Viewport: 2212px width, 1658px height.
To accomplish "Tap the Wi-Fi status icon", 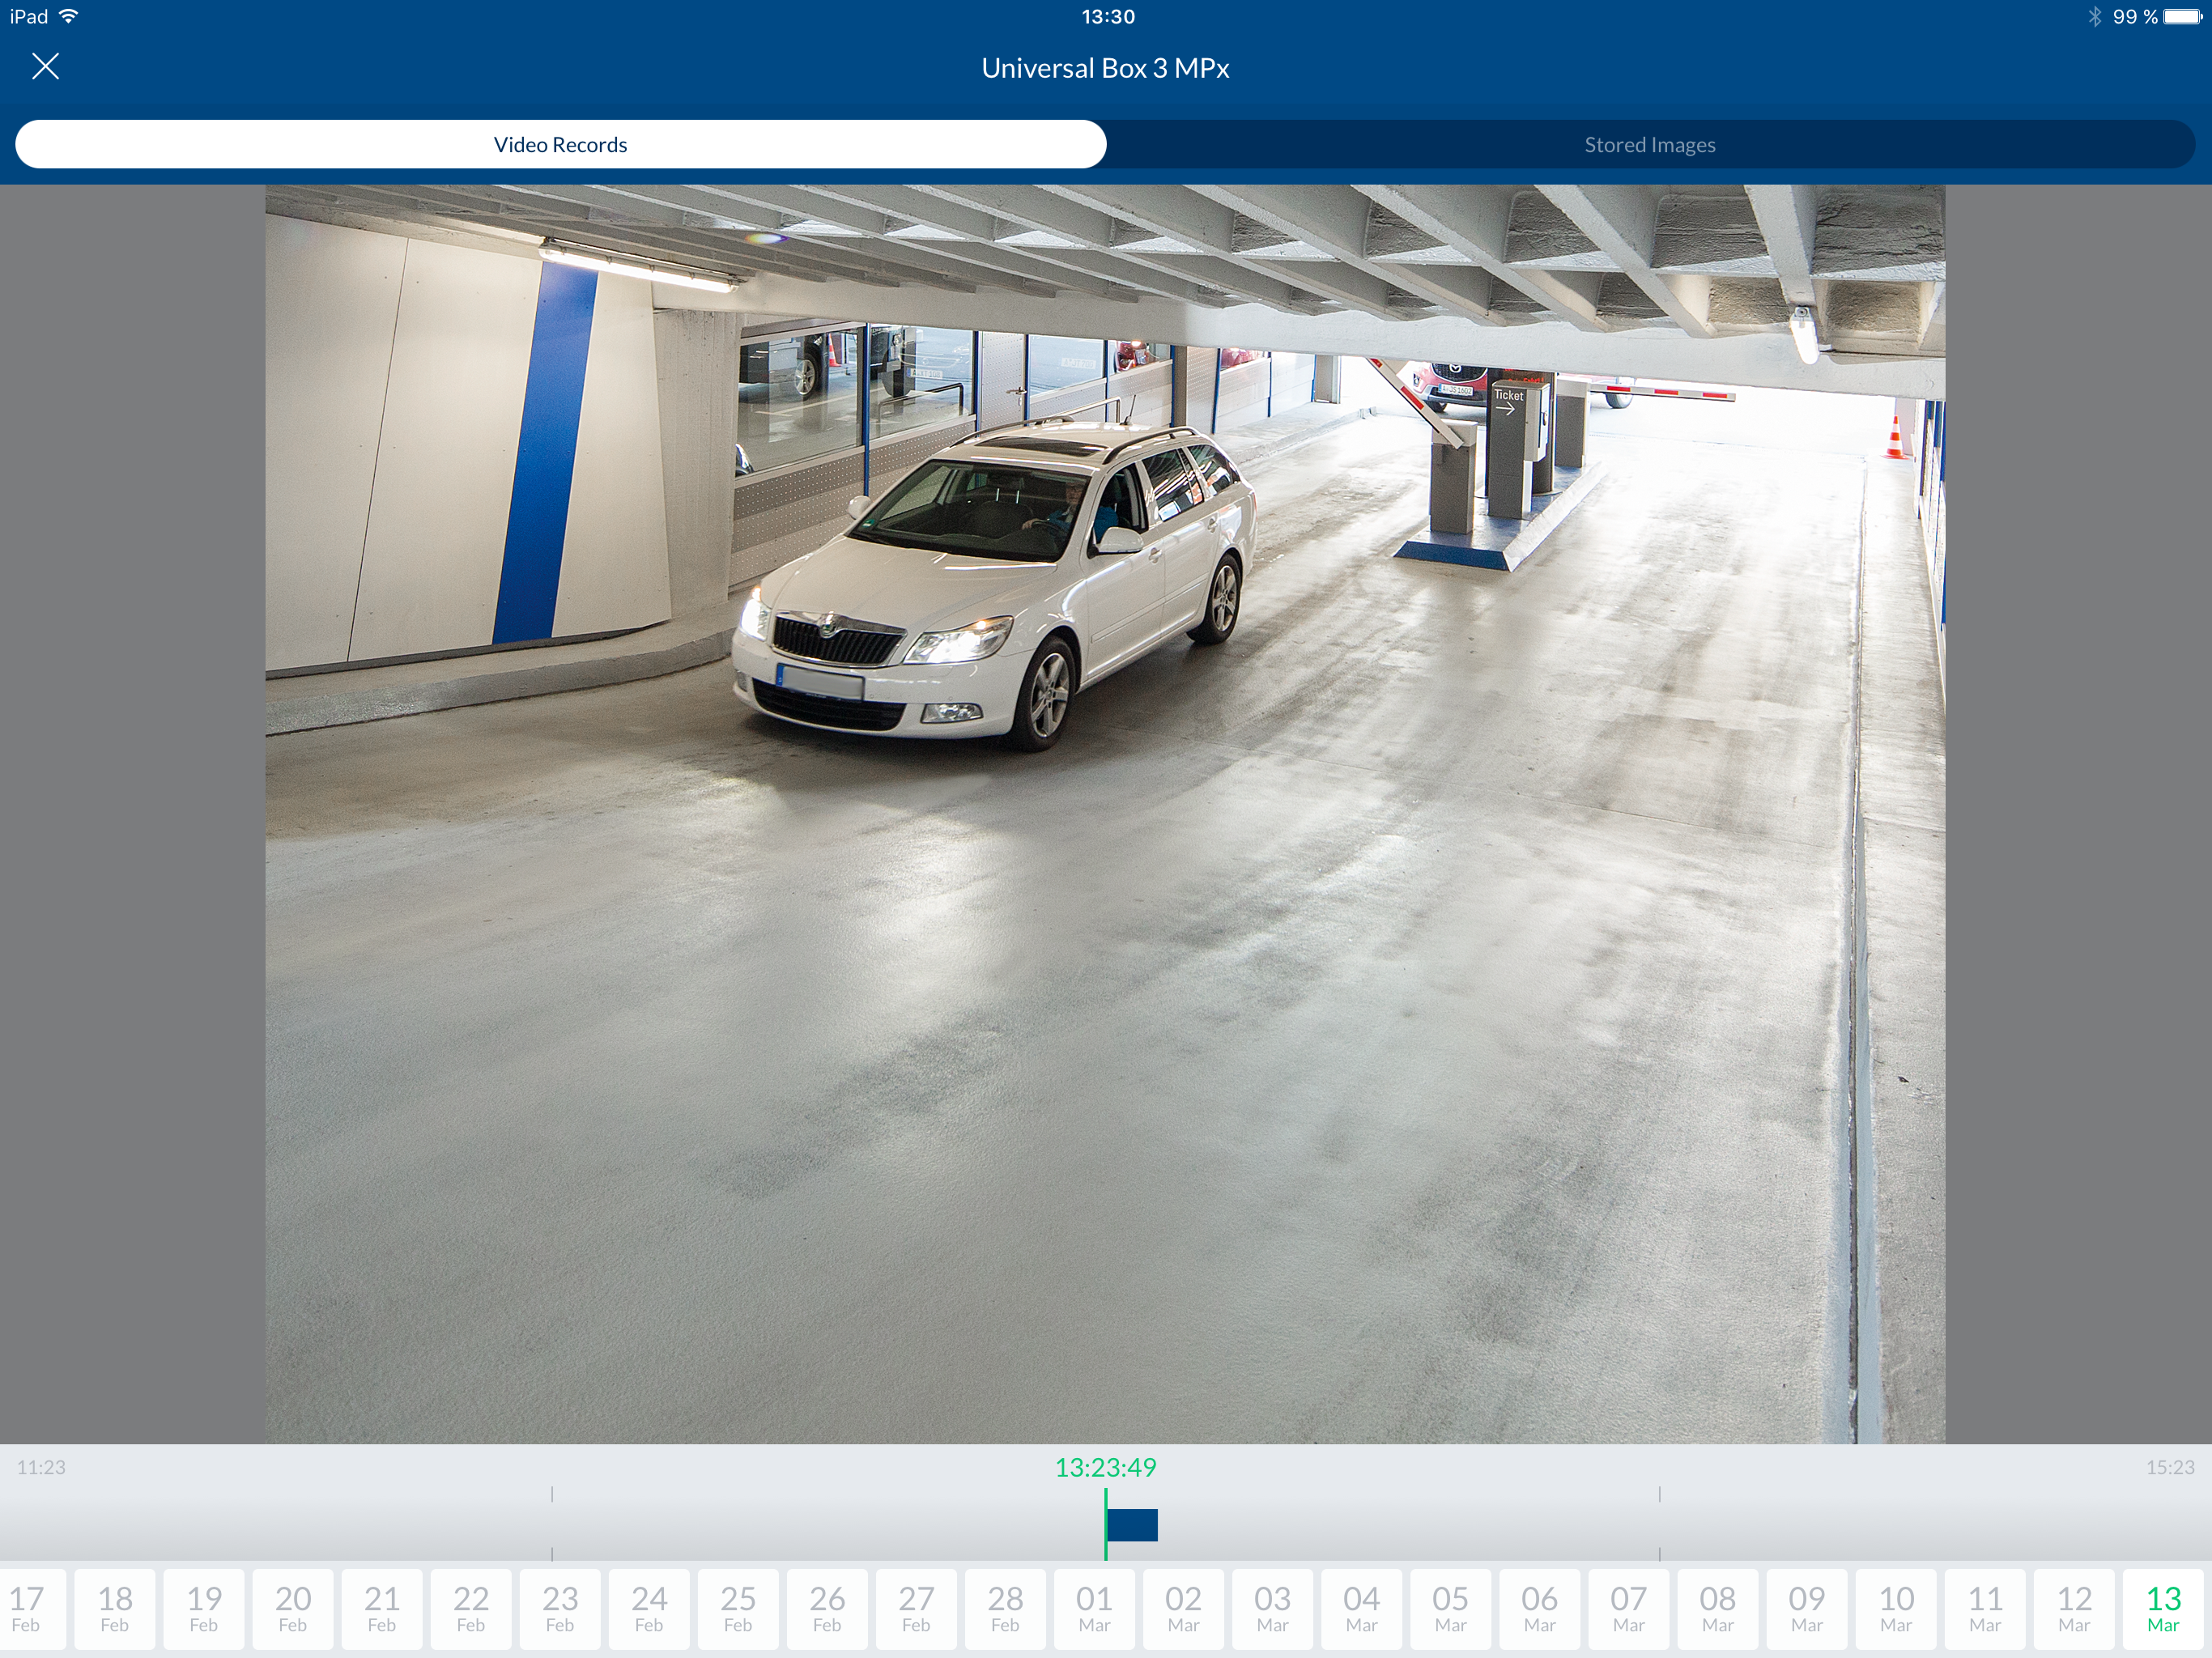I will [69, 16].
